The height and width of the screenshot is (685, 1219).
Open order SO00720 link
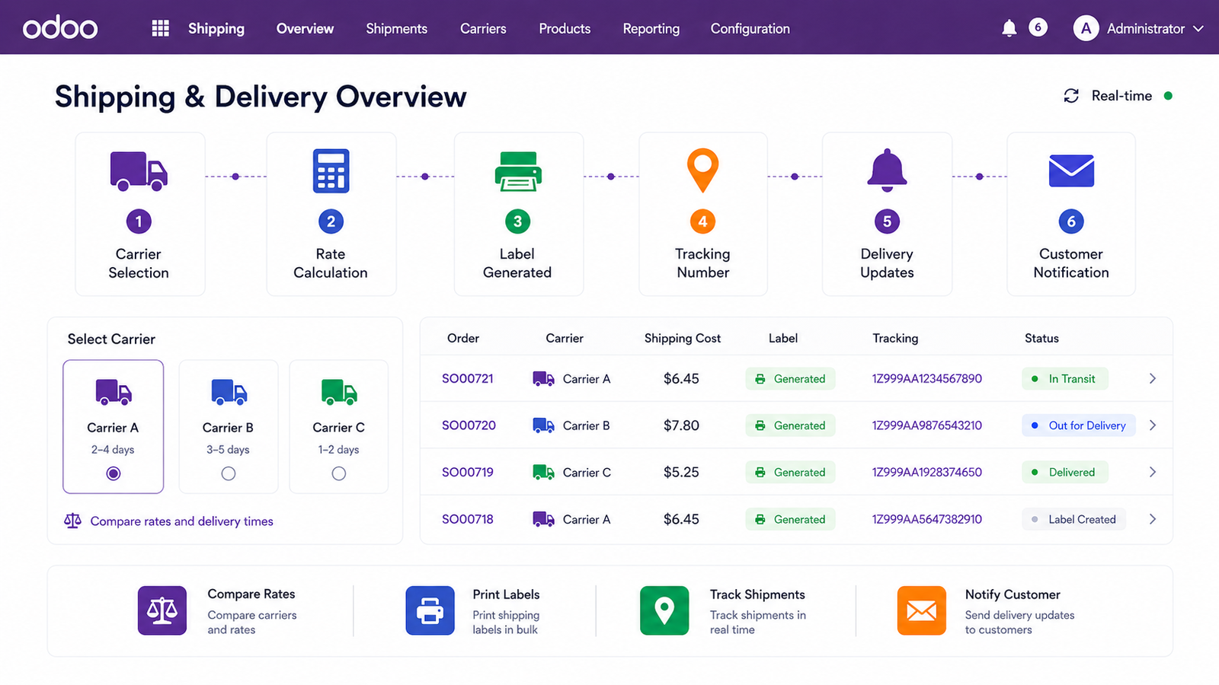[x=469, y=425]
